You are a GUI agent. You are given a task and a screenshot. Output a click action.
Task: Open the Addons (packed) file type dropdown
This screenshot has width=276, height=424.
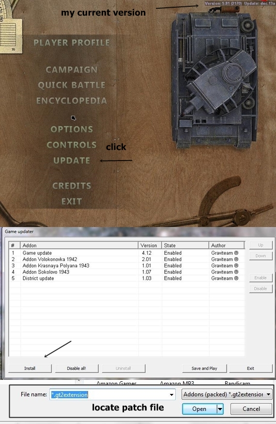227,394
